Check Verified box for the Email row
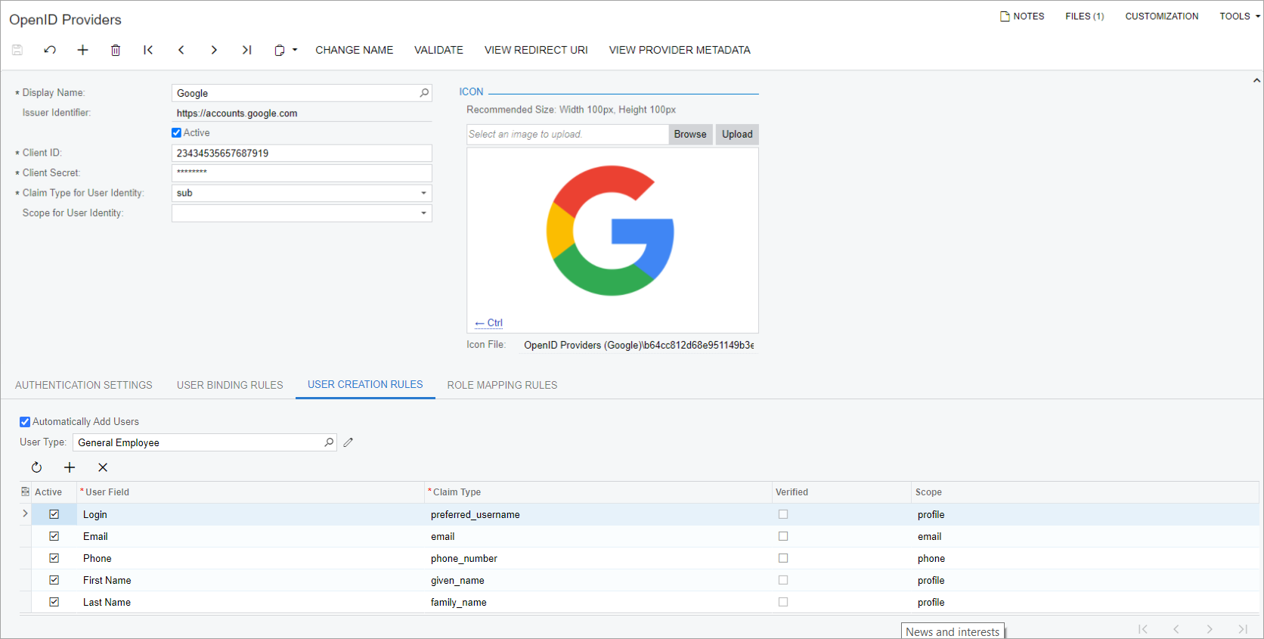 pyautogui.click(x=783, y=536)
